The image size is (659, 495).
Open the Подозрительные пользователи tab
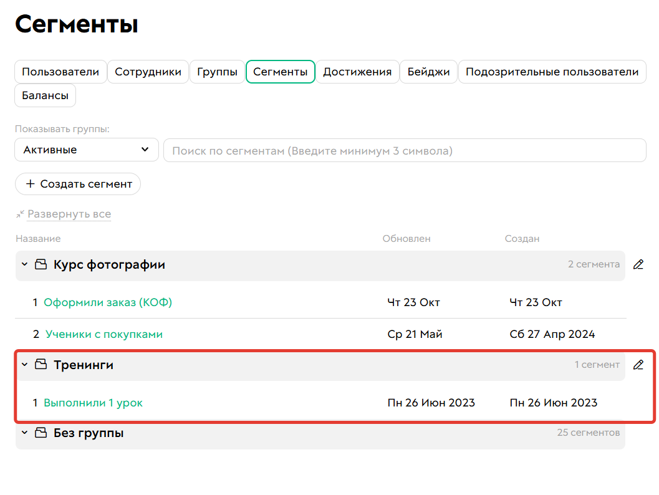click(x=552, y=72)
